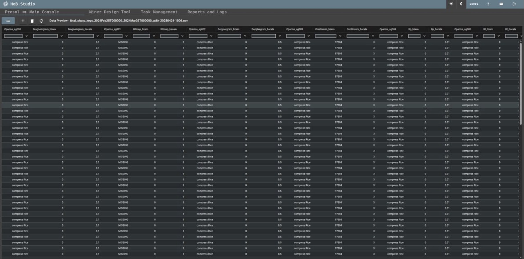This screenshot has height=259, width=524.
Task: Open help via the question mark icon
Action: (x=488, y=4)
